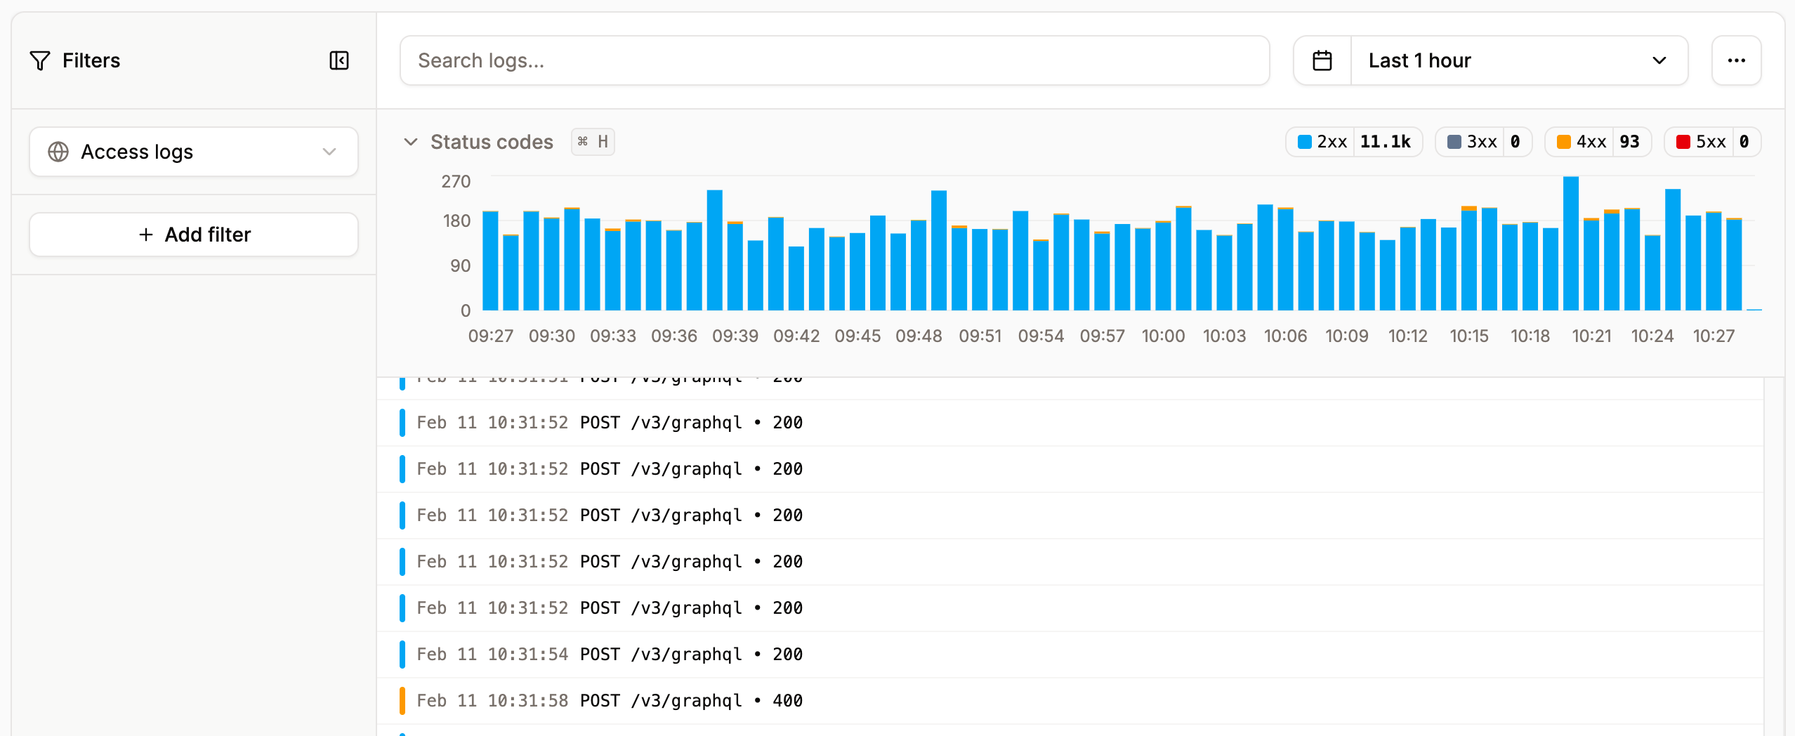
Task: Collapse the sidebar using the panel icon
Action: 339,60
